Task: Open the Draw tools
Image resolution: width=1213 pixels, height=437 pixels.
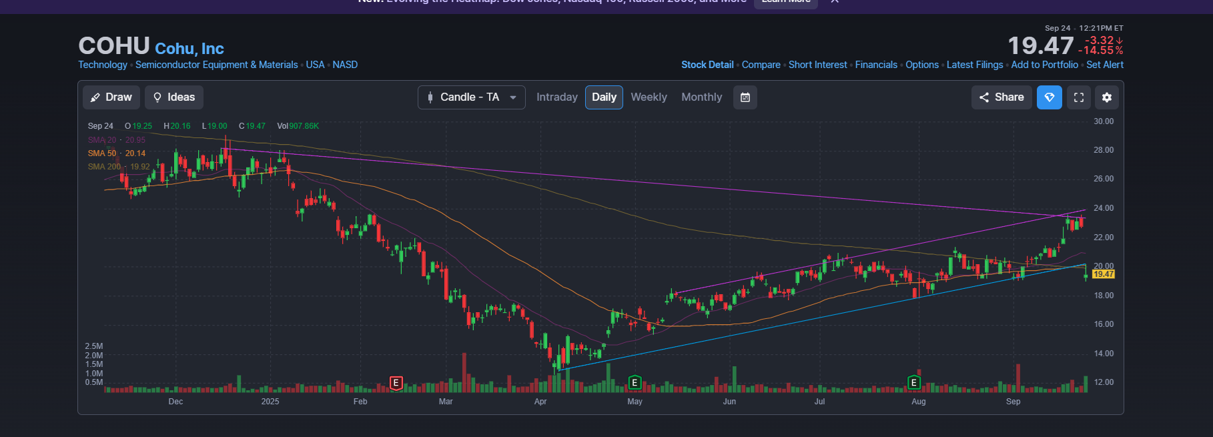Action: coord(111,97)
